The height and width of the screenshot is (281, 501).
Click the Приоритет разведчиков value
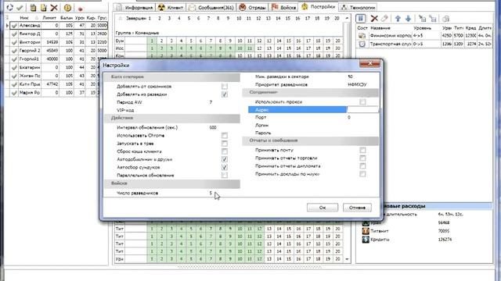[x=357, y=84]
